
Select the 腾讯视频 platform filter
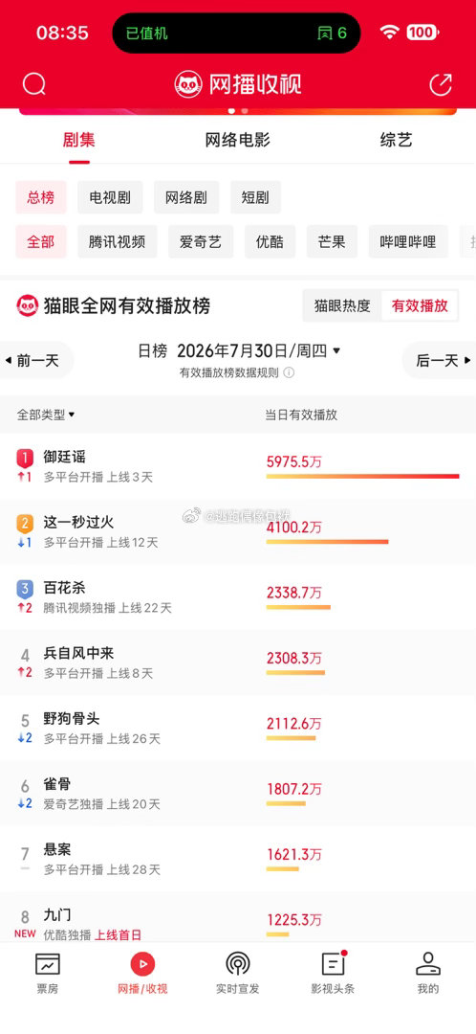(118, 241)
